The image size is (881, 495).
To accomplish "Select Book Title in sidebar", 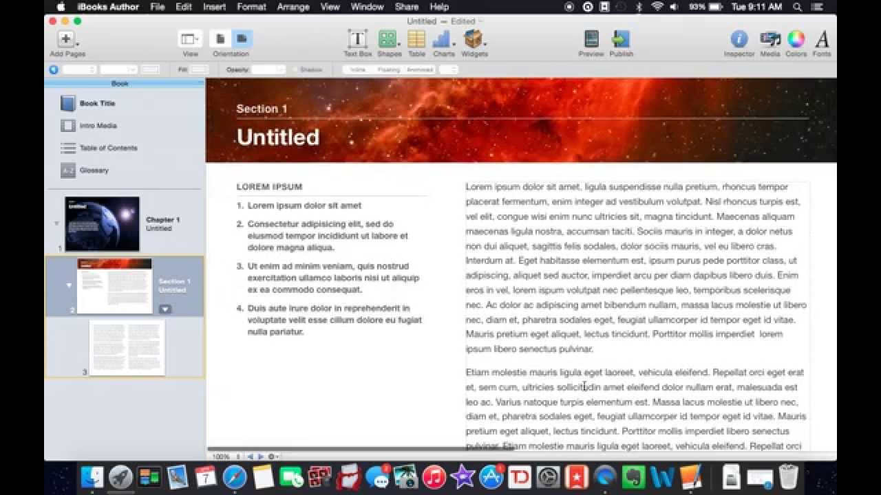I will (97, 103).
